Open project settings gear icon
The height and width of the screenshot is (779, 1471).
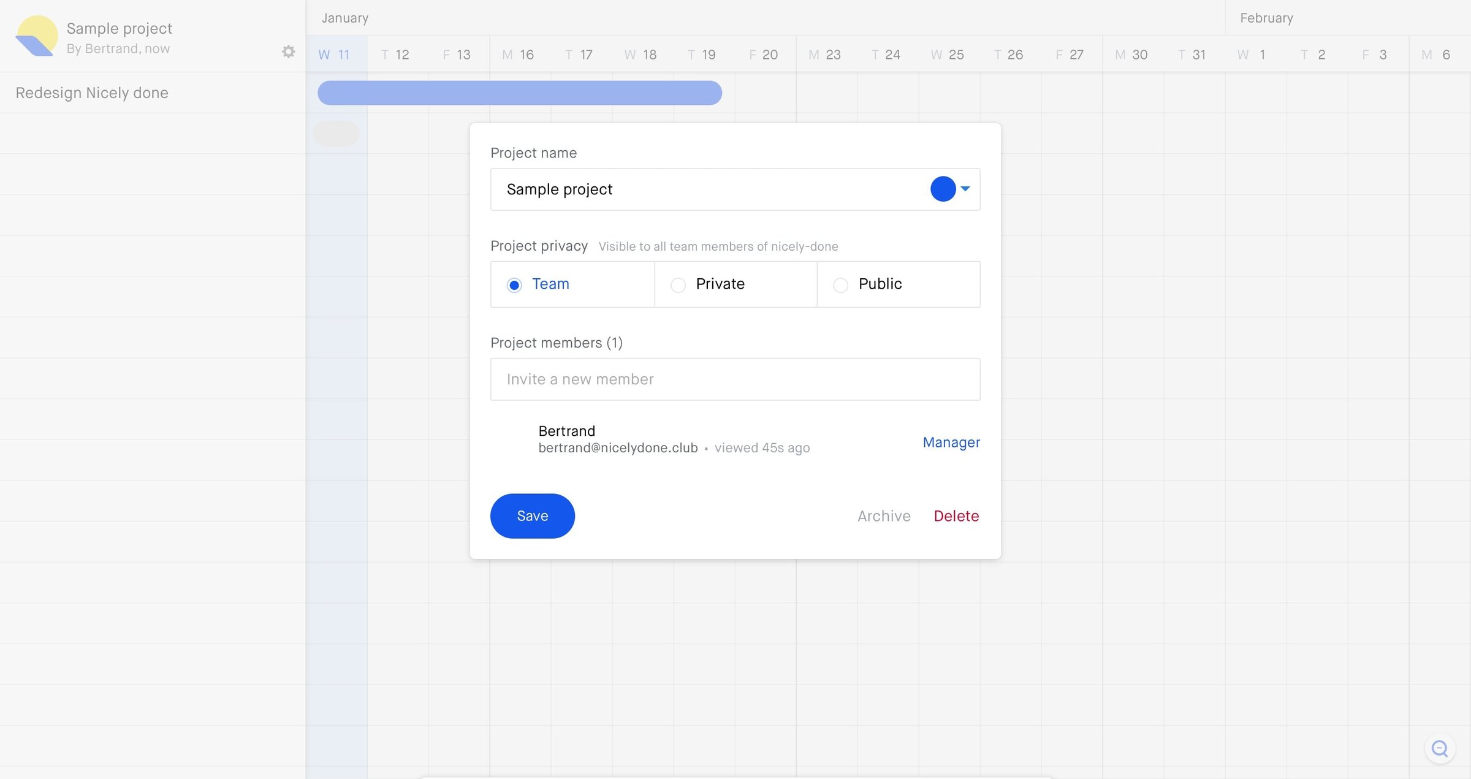pos(288,51)
